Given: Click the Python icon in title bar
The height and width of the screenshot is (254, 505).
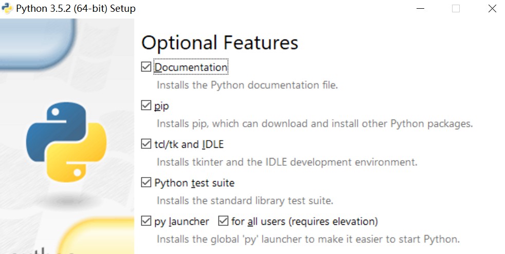Looking at the screenshot, I should (x=7, y=8).
